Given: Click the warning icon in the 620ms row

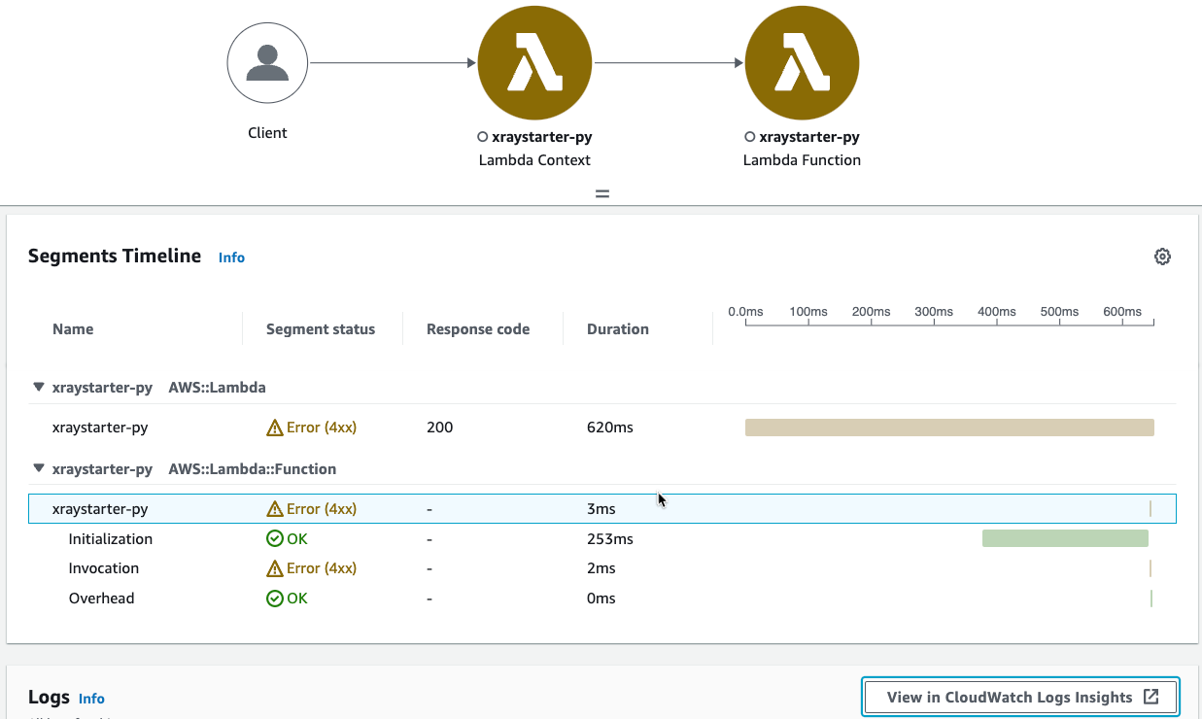Looking at the screenshot, I should click(274, 428).
